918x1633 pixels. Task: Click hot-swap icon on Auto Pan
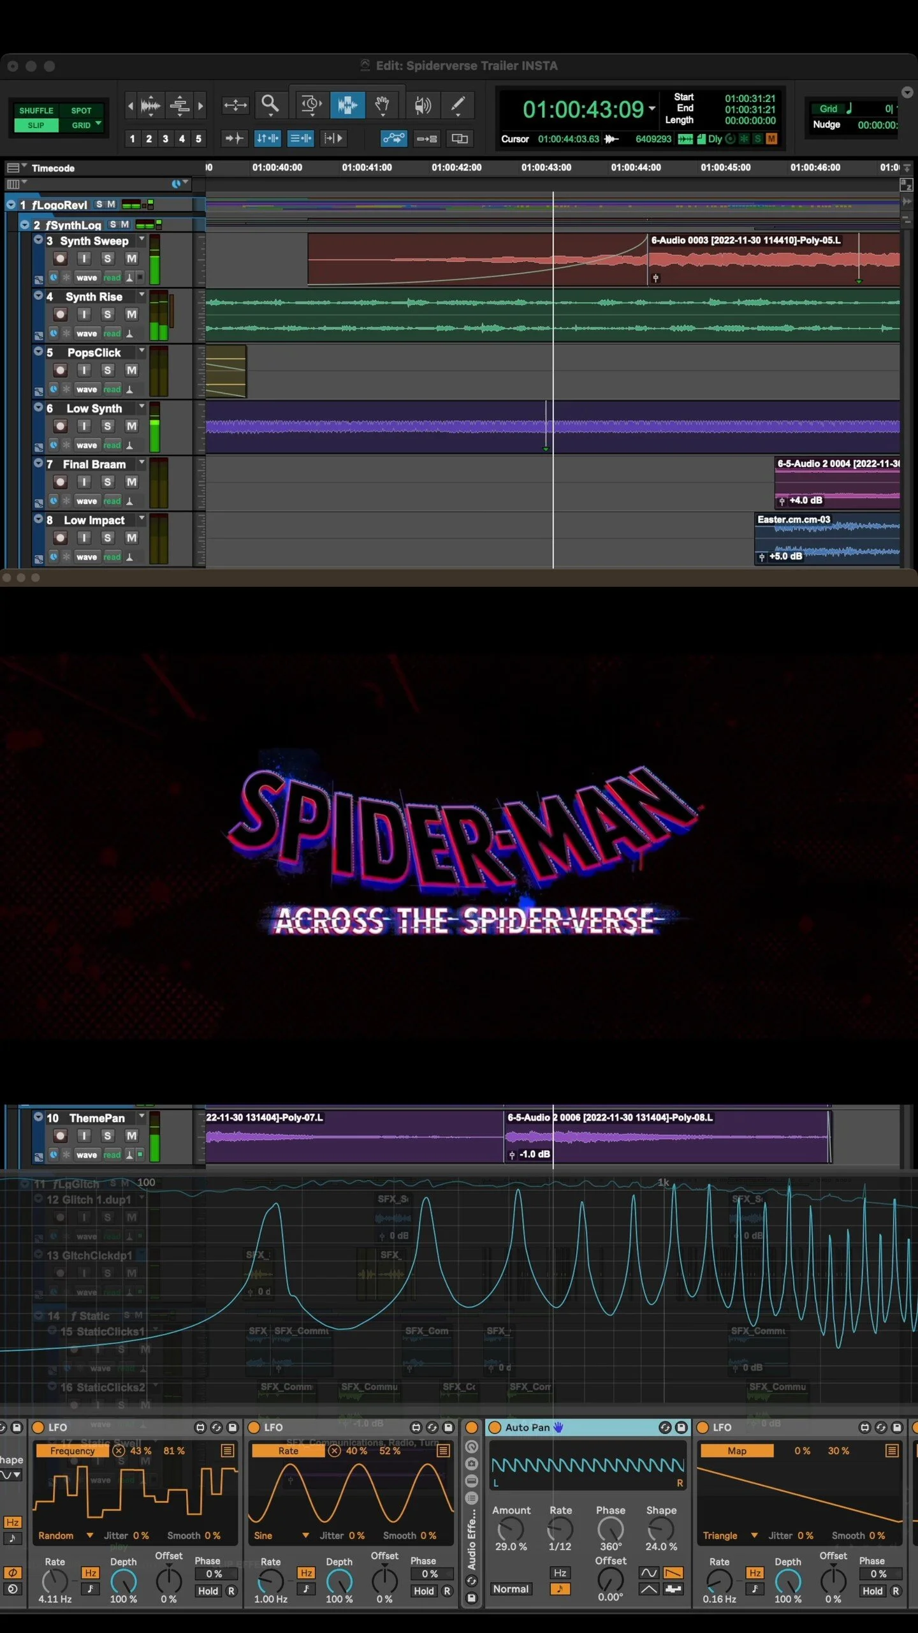(665, 1427)
